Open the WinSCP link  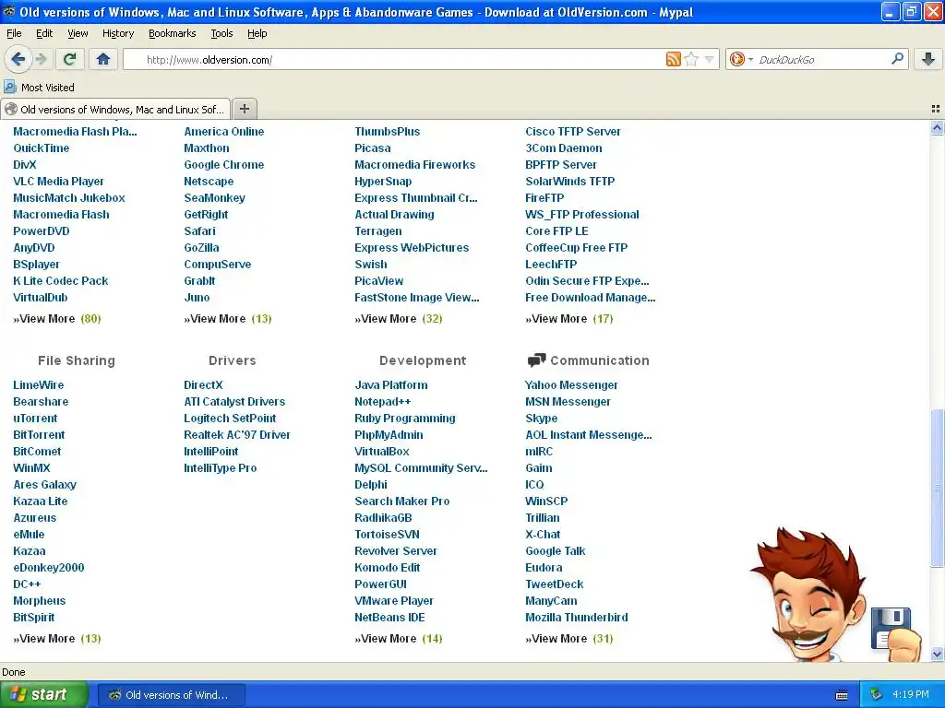[x=546, y=501]
